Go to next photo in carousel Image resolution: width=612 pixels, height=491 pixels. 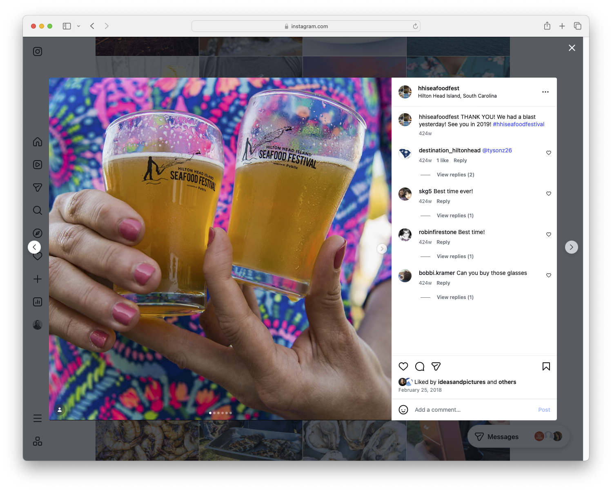[382, 248]
